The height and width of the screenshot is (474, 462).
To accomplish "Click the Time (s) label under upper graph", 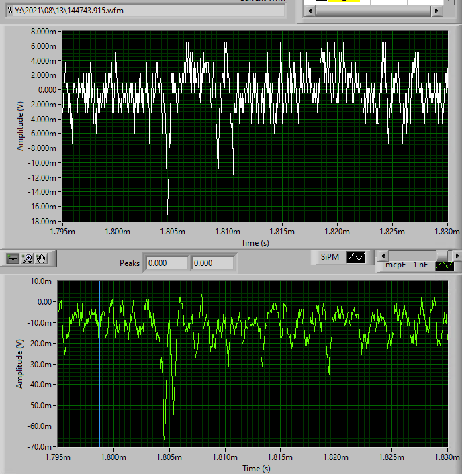I will click(x=255, y=243).
